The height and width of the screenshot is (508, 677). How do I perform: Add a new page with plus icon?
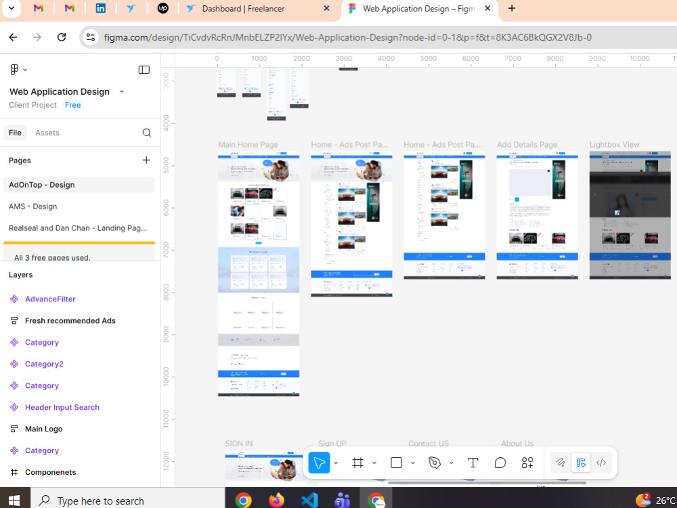pos(146,161)
